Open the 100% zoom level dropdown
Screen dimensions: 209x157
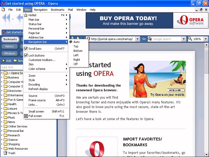click(x=206, y=39)
